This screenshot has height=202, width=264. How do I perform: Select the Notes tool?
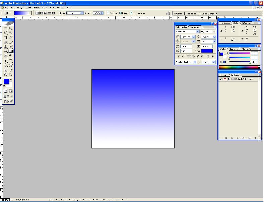pos(5,70)
